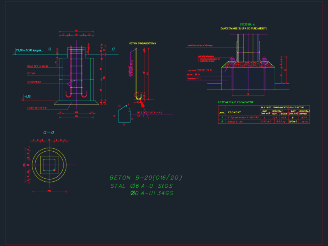
Task: Click the 'ELEMENT' table column header
Action: click(x=234, y=112)
